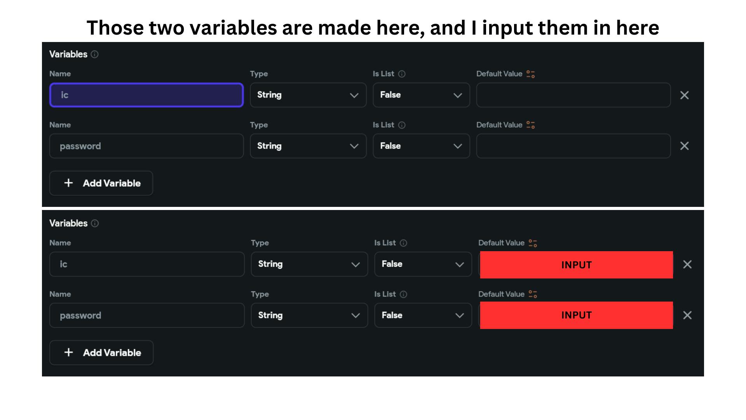Open Default Value settings icon for top ic row
The width and height of the screenshot is (746, 420).
[531, 74]
